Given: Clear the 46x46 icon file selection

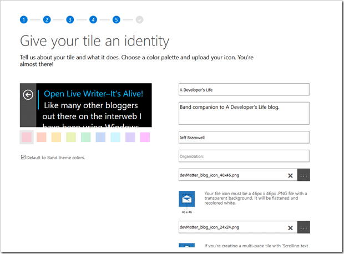Looking at the screenshot, I should (x=290, y=175).
